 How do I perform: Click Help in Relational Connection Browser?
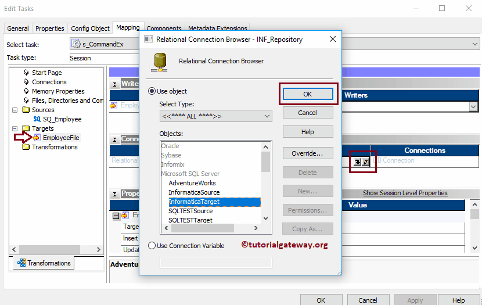308,132
